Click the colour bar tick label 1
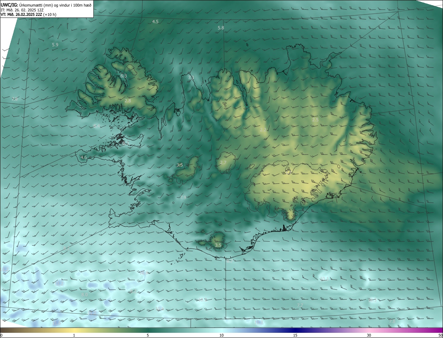Screen dimensions: 443x338 point(74,335)
